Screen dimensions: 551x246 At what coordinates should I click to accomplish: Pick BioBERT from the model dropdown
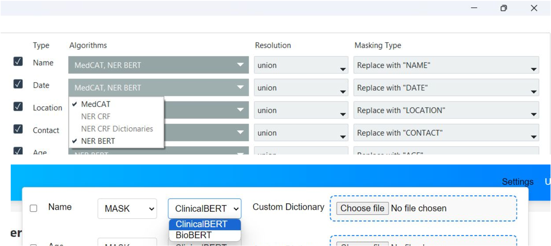tap(194, 235)
